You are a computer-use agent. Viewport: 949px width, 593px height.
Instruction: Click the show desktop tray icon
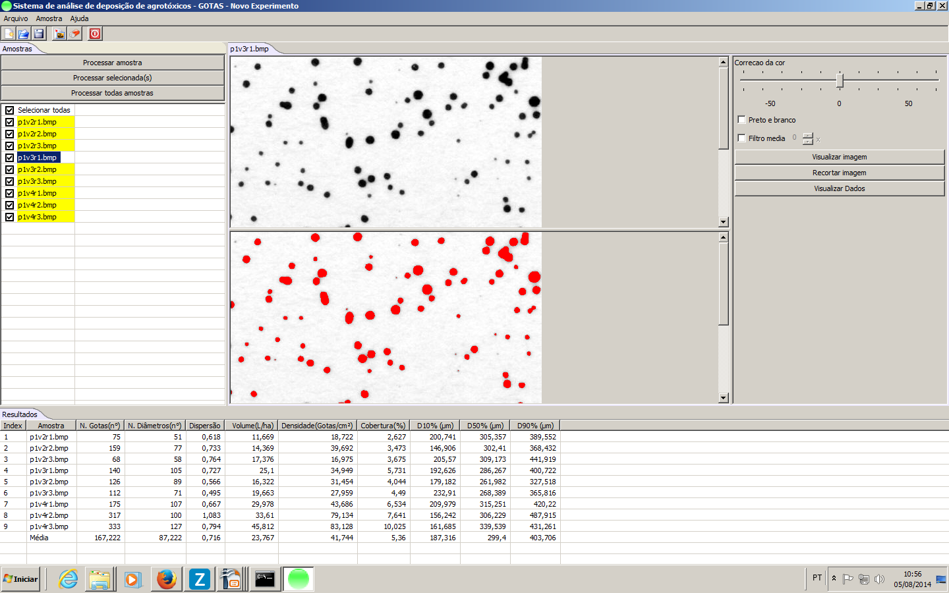coord(940,580)
